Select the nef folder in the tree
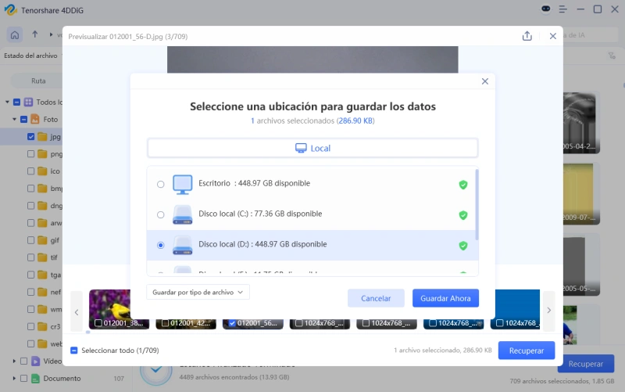Screen dimensions: 625x392 click(55, 292)
